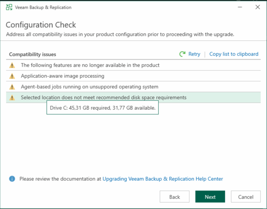Copy list to clipboard
The width and height of the screenshot is (267, 209).
click(234, 54)
